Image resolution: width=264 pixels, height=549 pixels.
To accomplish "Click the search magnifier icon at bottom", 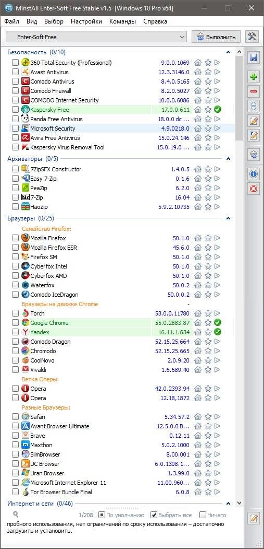I will [16, 515].
